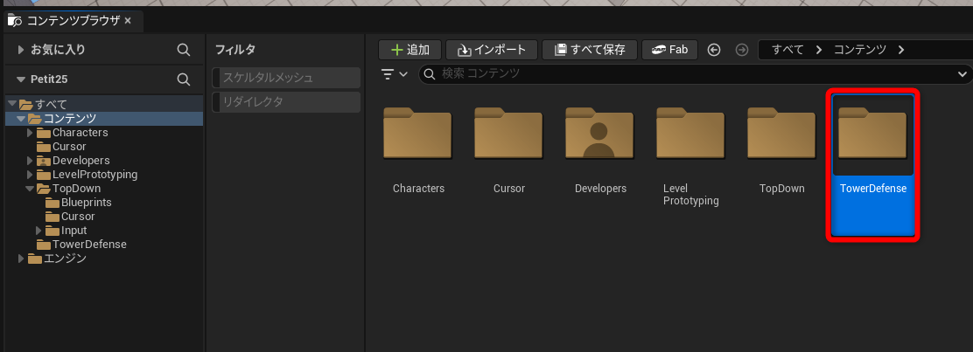Image resolution: width=973 pixels, height=352 pixels.
Task: Go back using the left arrow history icon
Action: (714, 50)
